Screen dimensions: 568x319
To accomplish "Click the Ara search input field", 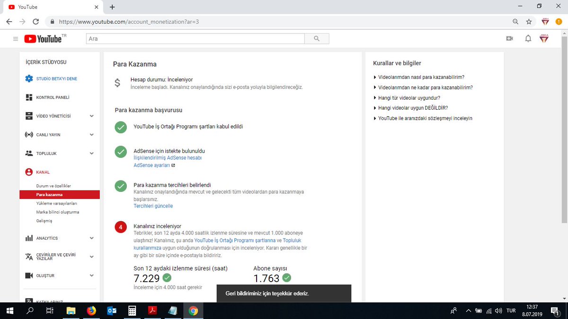I will 195,39.
